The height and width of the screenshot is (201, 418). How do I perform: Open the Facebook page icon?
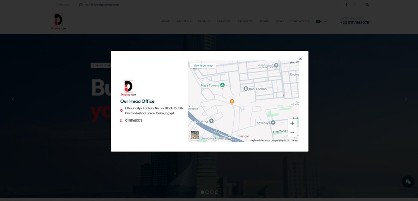tap(346, 5)
